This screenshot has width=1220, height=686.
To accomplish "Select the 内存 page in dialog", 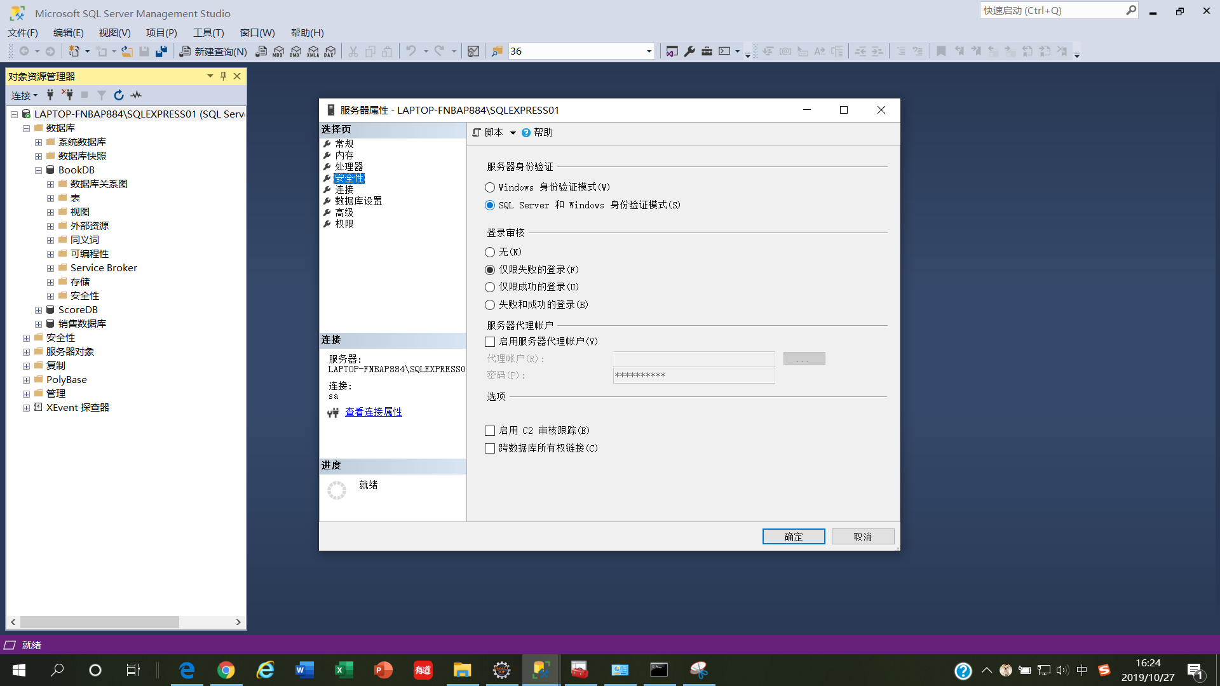I will (344, 156).
